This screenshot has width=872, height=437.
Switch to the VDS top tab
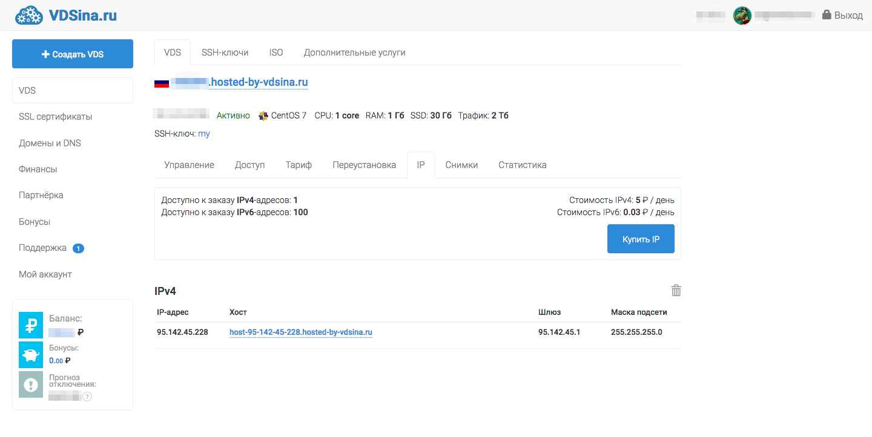click(x=173, y=53)
